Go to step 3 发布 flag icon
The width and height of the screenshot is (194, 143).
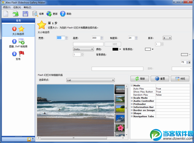18,56
